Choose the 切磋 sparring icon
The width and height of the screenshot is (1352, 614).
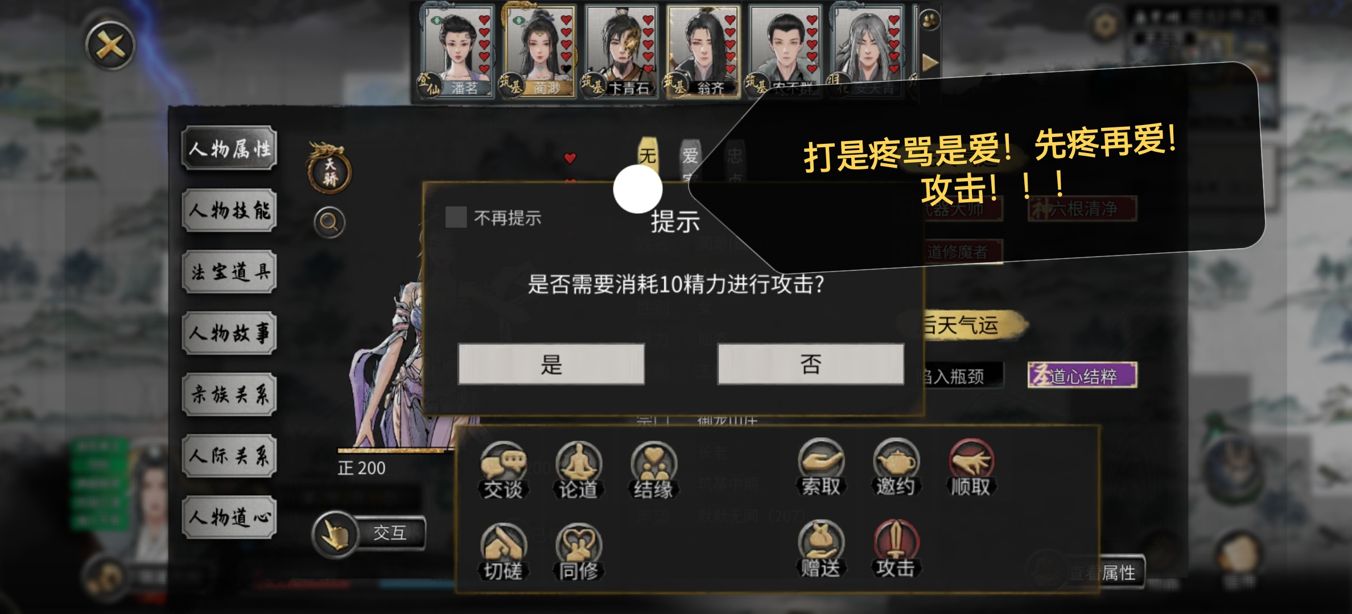tap(503, 553)
